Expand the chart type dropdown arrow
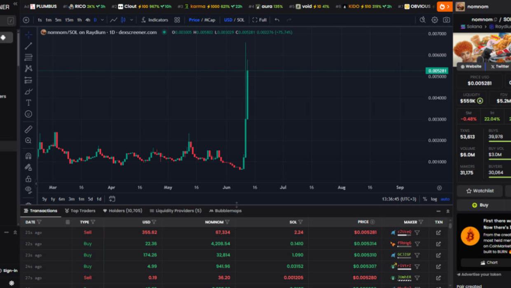The height and width of the screenshot is (288, 511). pos(131,20)
